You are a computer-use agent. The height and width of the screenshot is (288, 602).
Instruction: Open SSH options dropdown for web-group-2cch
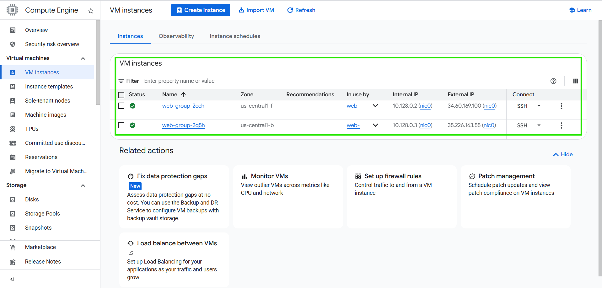click(539, 106)
